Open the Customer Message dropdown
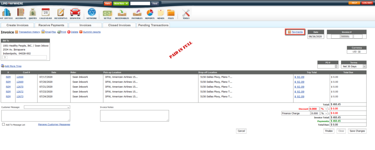 coord(47,107)
